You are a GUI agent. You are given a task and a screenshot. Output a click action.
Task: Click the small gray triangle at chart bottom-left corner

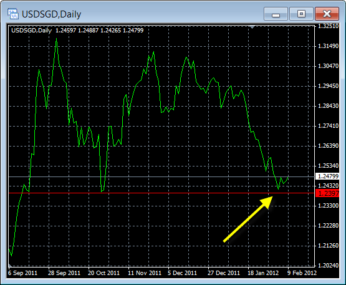coord(10,264)
